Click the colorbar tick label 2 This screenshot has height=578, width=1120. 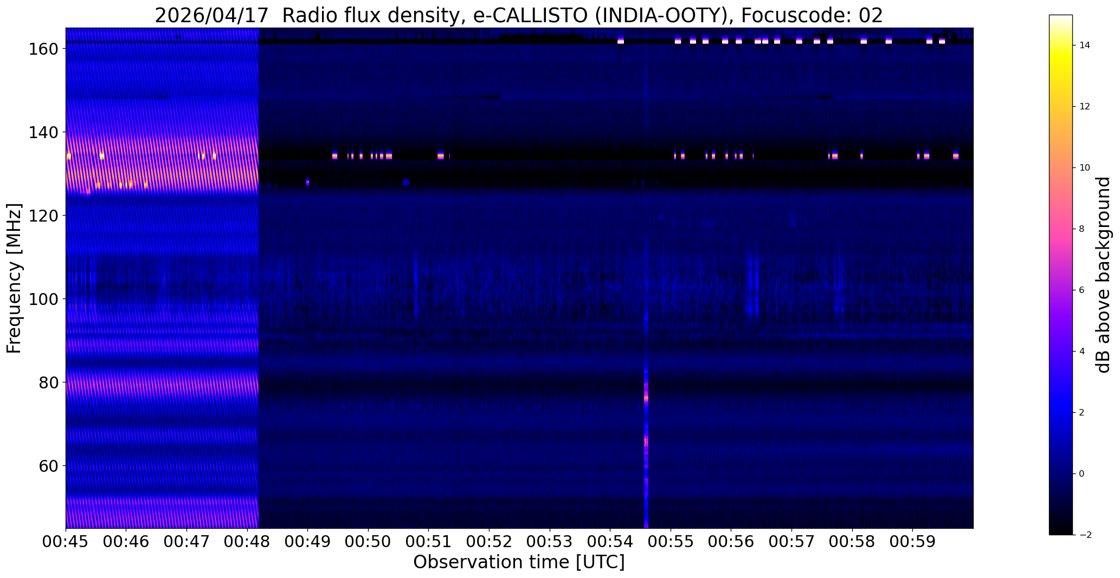coord(1082,413)
